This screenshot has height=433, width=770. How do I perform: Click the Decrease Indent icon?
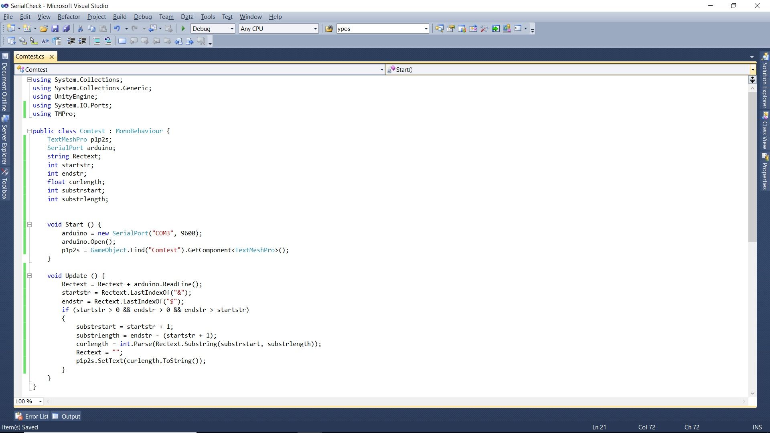pos(71,40)
